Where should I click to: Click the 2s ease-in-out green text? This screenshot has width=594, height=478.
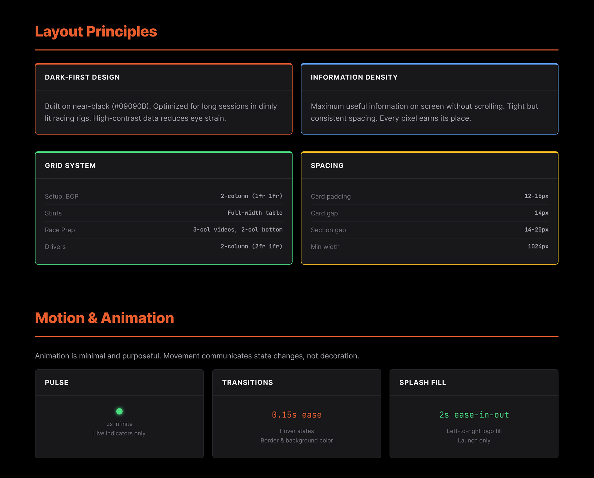coord(474,415)
